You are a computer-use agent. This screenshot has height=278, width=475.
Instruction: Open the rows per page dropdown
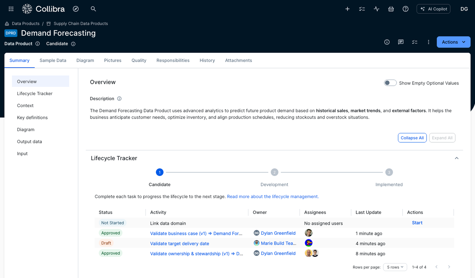(x=395, y=267)
